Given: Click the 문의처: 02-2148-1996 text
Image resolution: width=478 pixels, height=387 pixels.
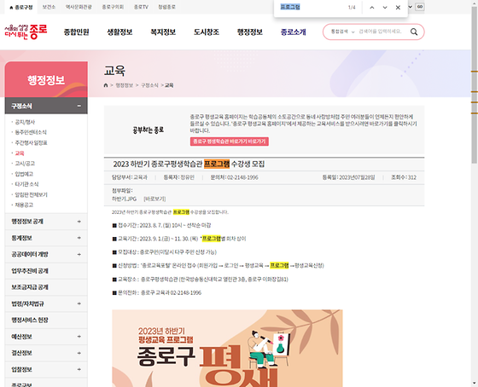Looking at the screenshot, I should [234, 177].
